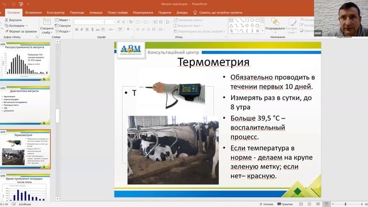Expand the Буфер обміну clipboard dialog launcher
Screen dimensions: 368x207
pyautogui.click(x=37, y=37)
